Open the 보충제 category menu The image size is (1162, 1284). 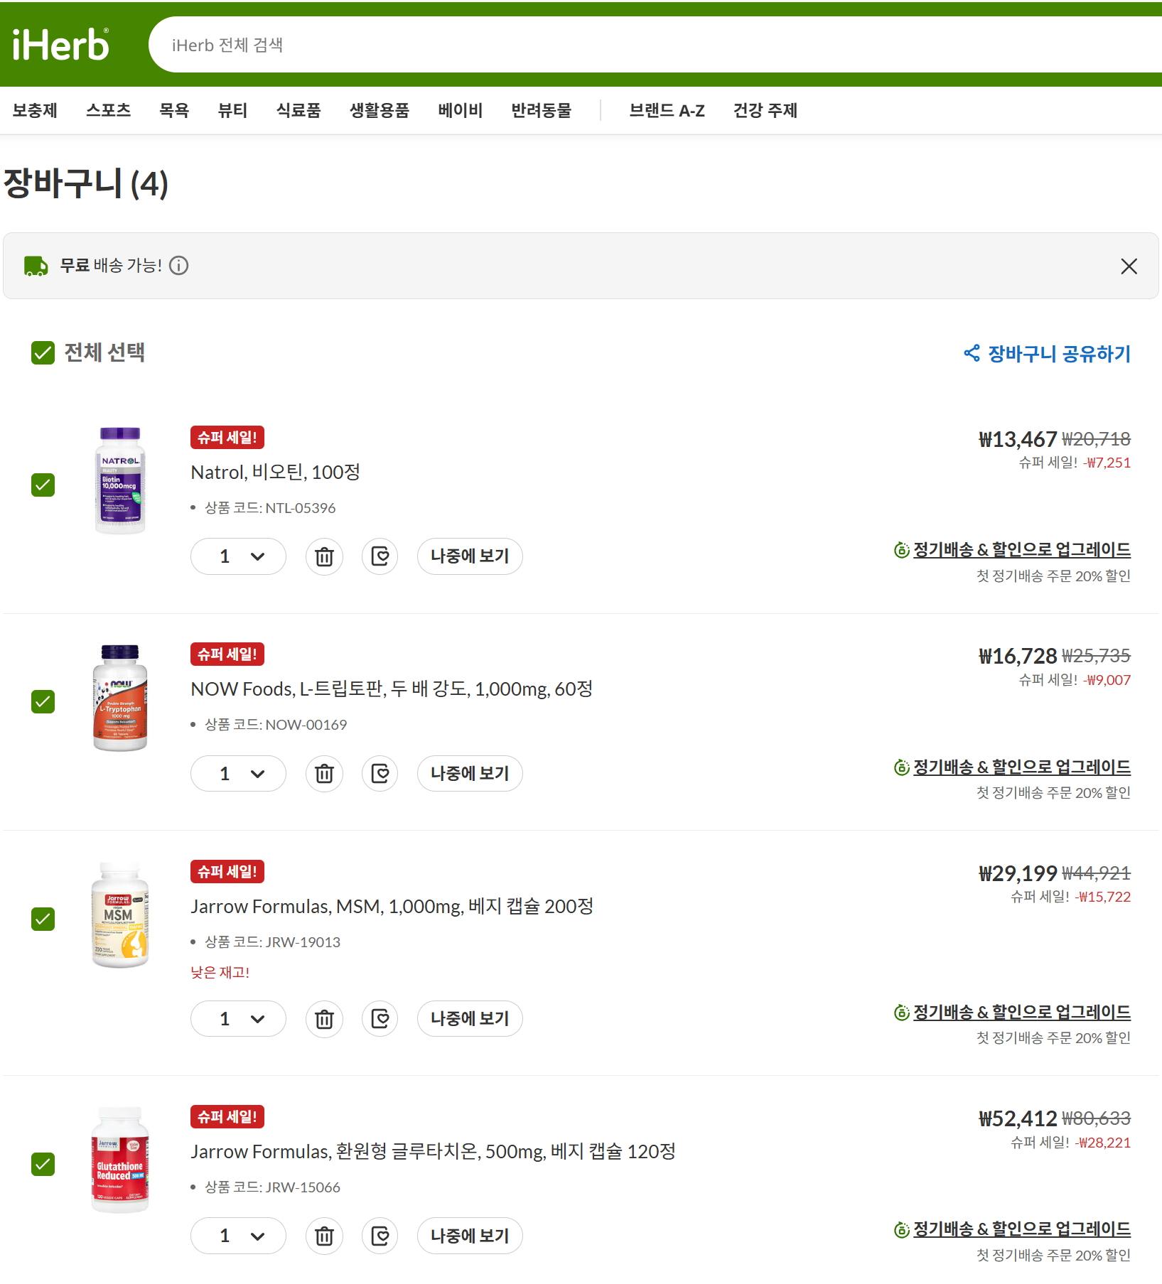35,110
